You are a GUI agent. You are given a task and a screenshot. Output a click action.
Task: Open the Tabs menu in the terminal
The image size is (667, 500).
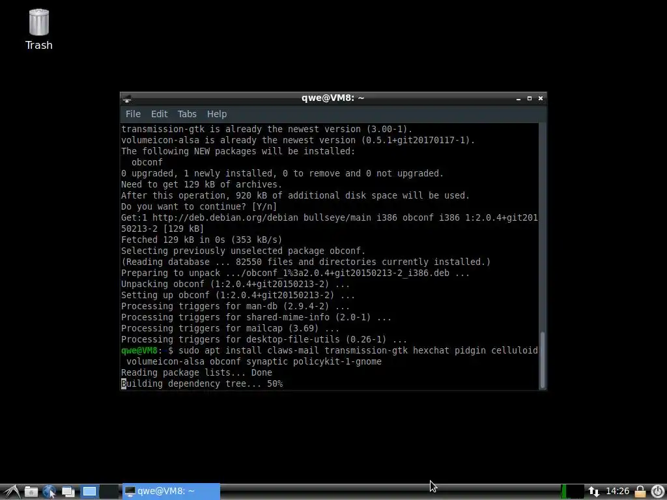pyautogui.click(x=187, y=114)
